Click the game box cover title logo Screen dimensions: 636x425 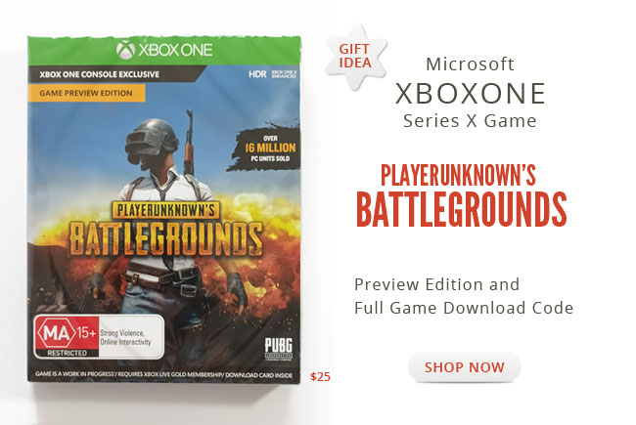[x=165, y=229]
